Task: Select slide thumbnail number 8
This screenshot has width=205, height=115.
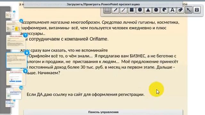Action: click(x=16, y=60)
